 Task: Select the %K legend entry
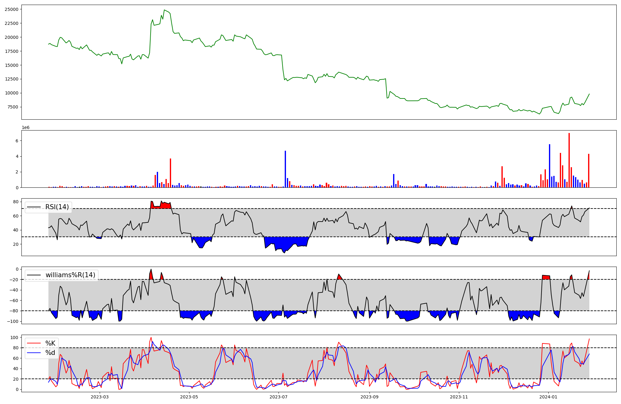pyautogui.click(x=50, y=343)
